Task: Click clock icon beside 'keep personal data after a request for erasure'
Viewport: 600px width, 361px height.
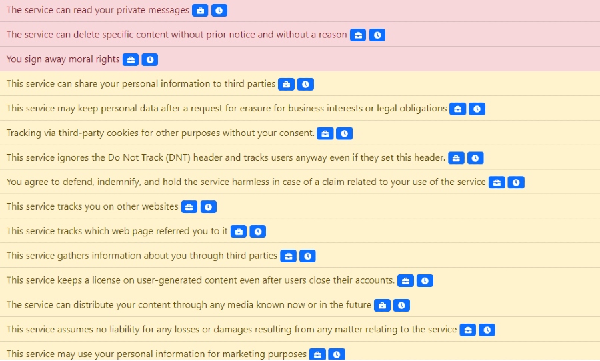Action: coord(477,109)
